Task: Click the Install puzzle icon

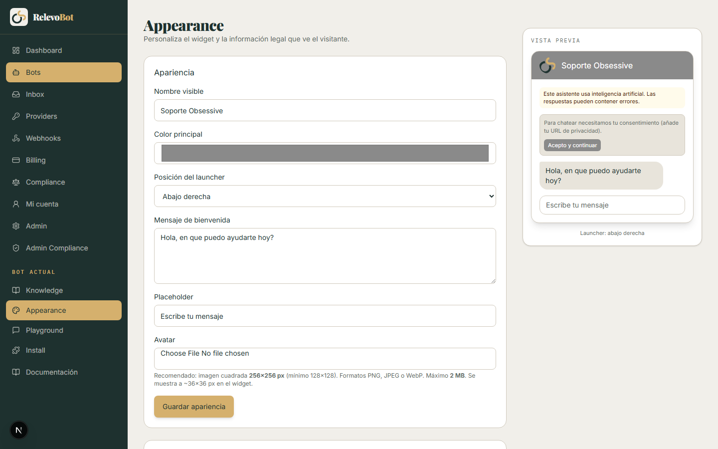Action: 16,350
